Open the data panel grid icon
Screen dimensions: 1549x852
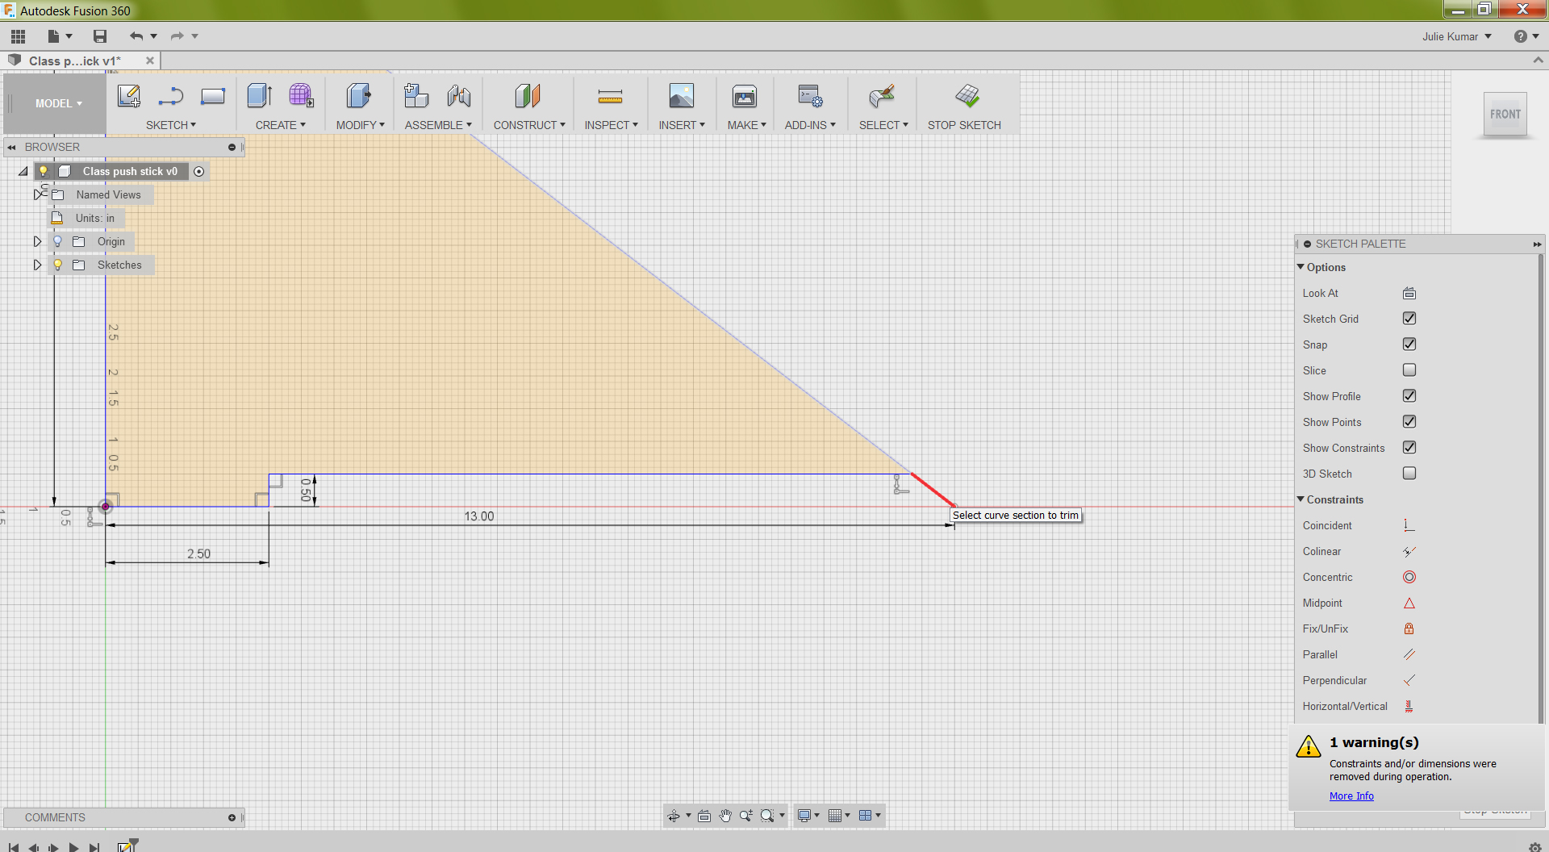19,36
